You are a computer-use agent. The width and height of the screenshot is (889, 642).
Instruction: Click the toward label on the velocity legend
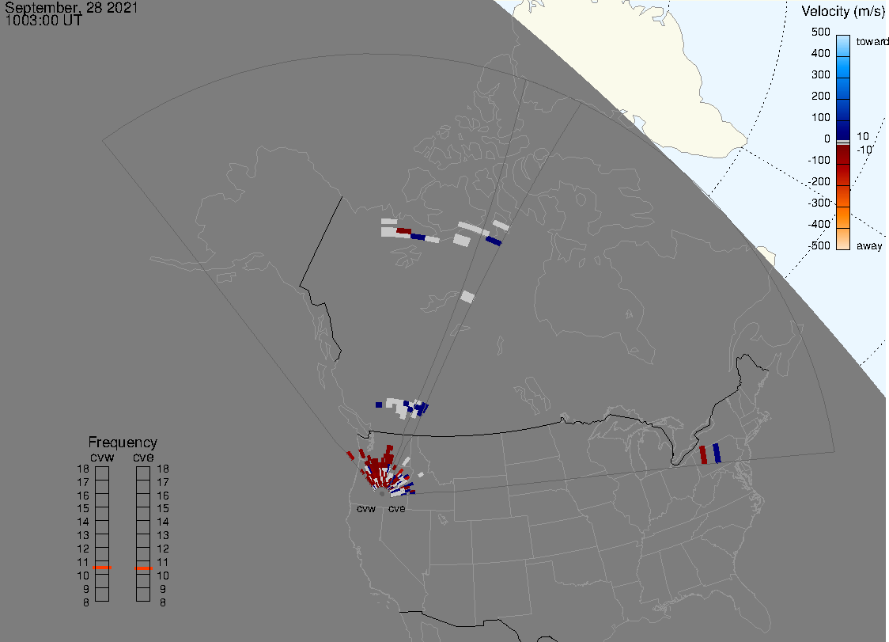tap(873, 41)
